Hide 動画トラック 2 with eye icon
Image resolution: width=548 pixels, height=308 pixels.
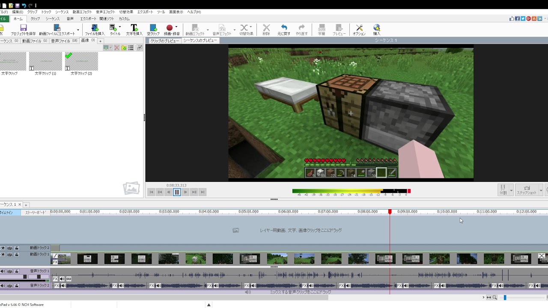tap(3, 248)
